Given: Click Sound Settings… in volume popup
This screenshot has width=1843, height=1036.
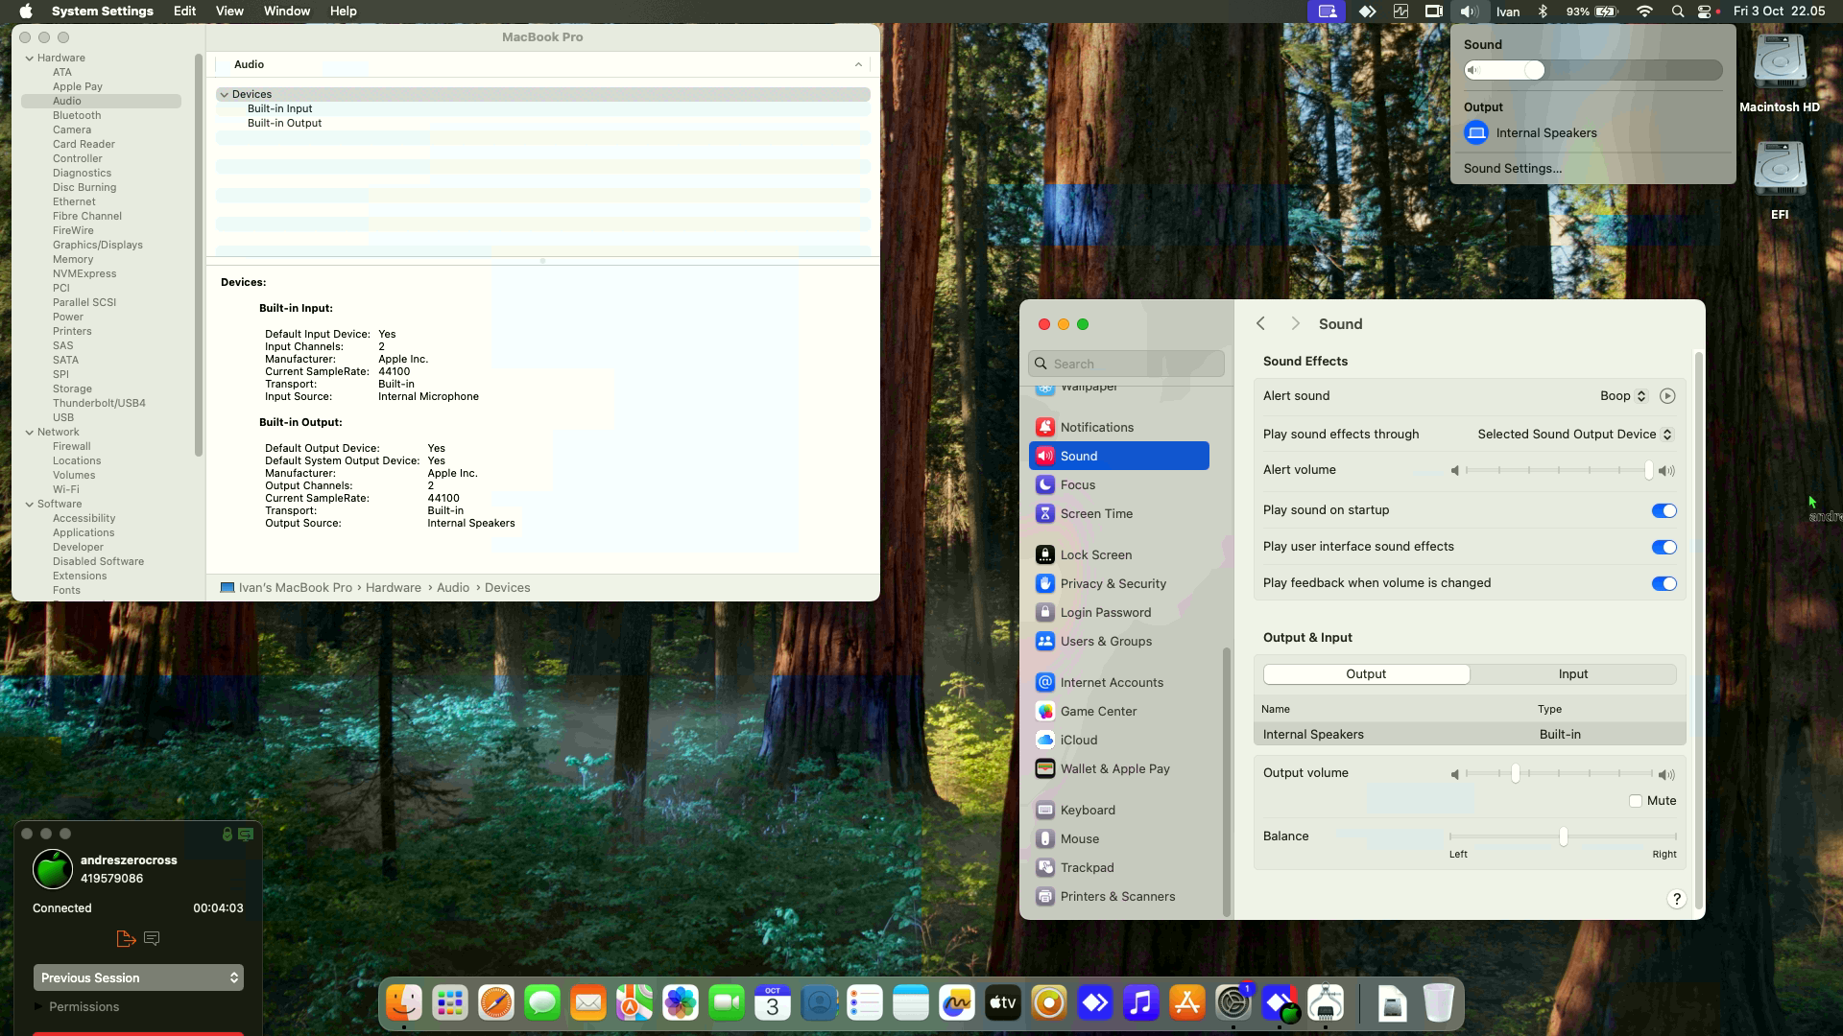Looking at the screenshot, I should pyautogui.click(x=1513, y=168).
